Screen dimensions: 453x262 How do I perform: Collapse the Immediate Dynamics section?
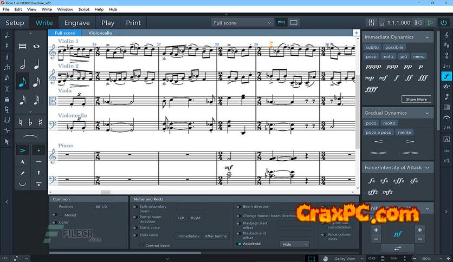click(428, 37)
